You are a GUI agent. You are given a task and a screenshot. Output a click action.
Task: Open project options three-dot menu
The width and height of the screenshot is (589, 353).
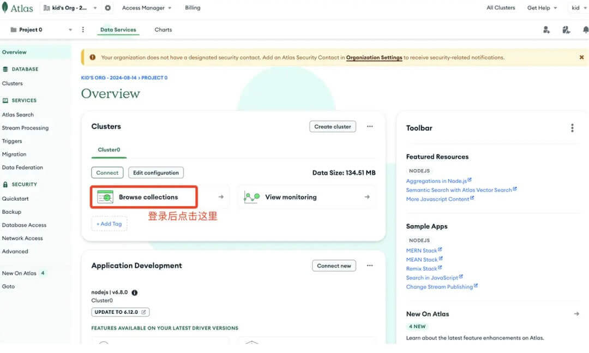(83, 29)
